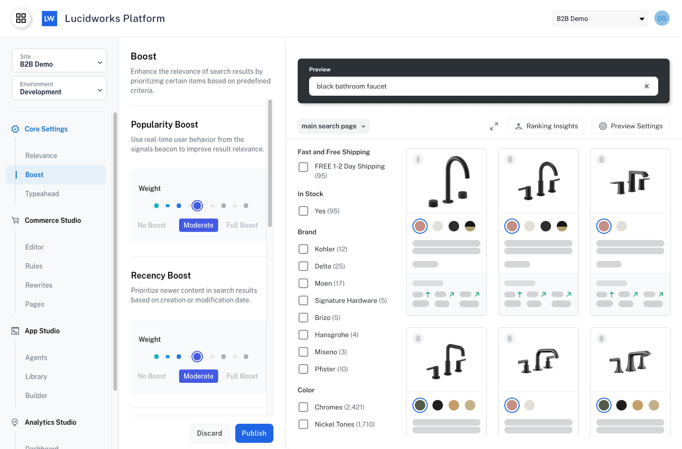Open Ranking Insights panel
This screenshot has width=682, height=449.
546,126
